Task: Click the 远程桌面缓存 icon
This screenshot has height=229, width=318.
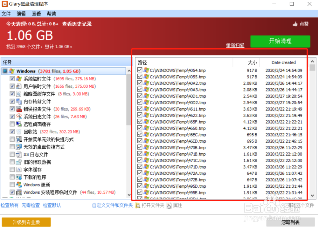Action: (x=19, y=124)
